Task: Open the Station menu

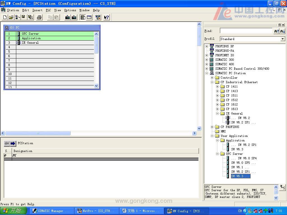Action: tap(13, 10)
